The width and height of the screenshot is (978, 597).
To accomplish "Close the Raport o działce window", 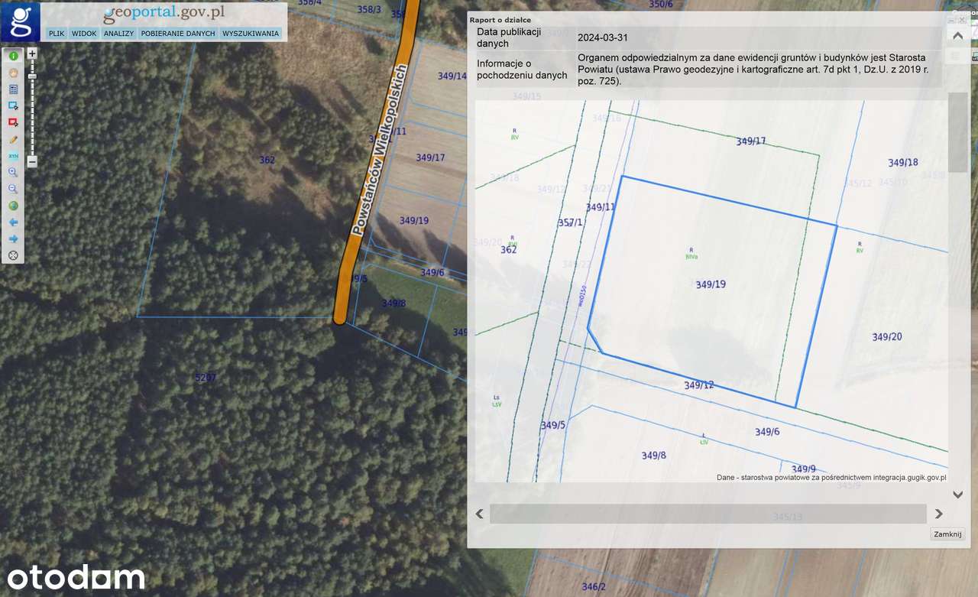I will click(962, 21).
